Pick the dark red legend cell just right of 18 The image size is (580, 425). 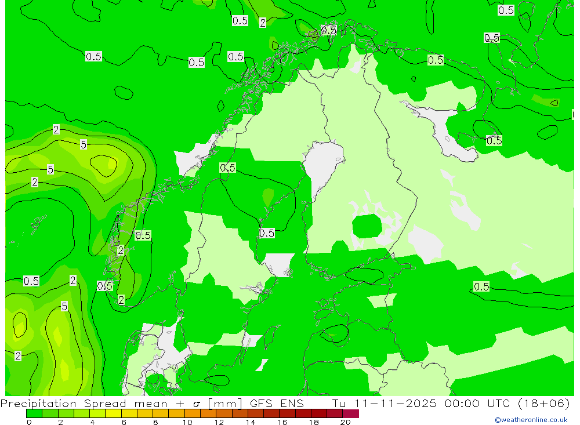point(319,413)
